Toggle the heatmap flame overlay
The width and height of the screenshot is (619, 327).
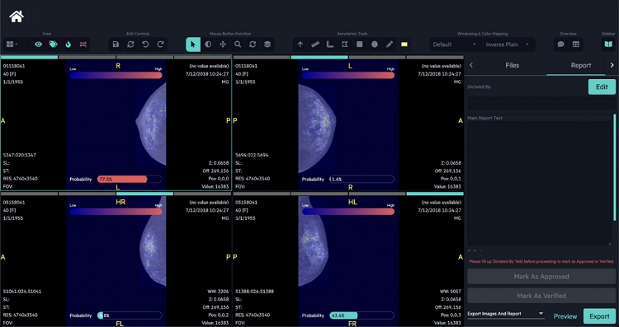click(69, 44)
